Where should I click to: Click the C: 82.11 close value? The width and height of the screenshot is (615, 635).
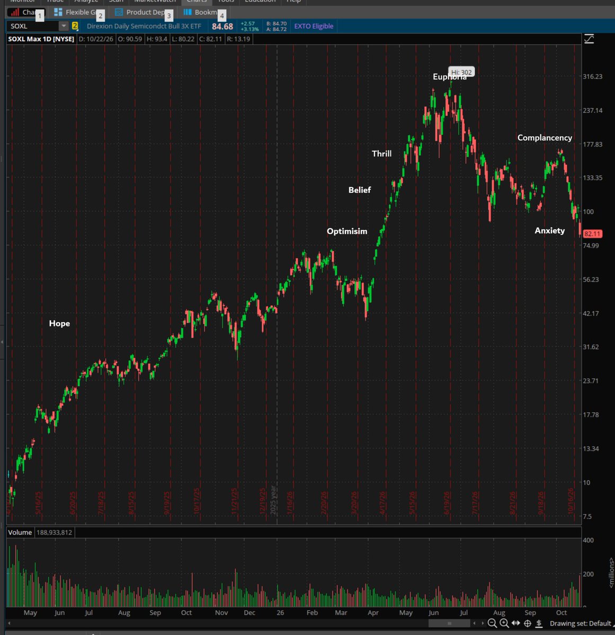pyautogui.click(x=211, y=39)
